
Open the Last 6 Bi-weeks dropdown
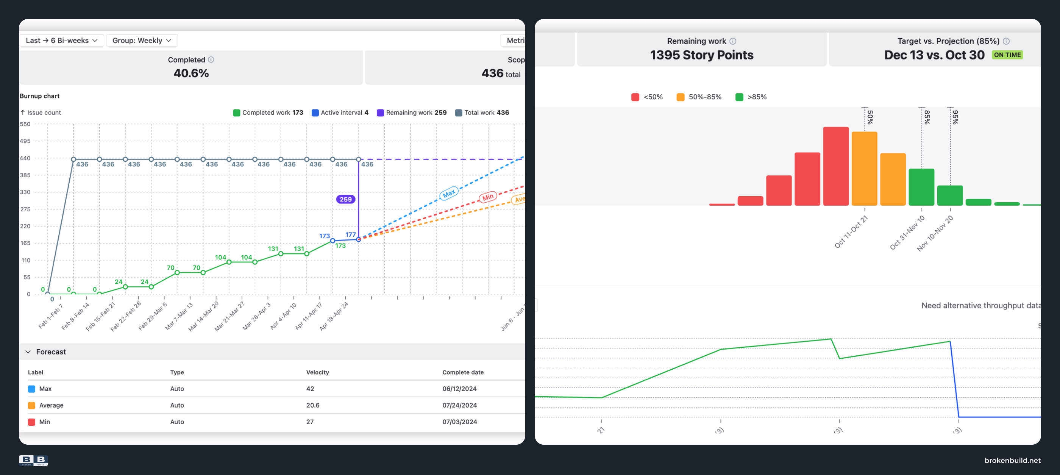(x=62, y=40)
